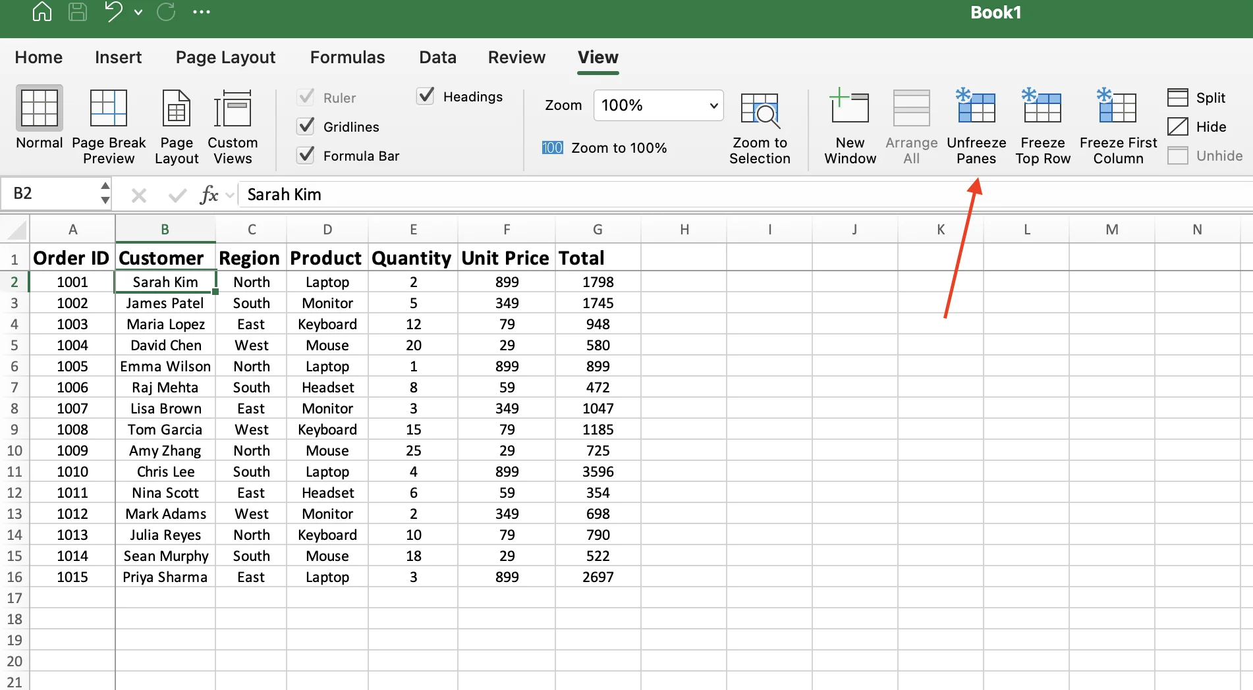Screen dimensions: 1253x690
Task: Click Zoom to Selection
Action: click(760, 125)
